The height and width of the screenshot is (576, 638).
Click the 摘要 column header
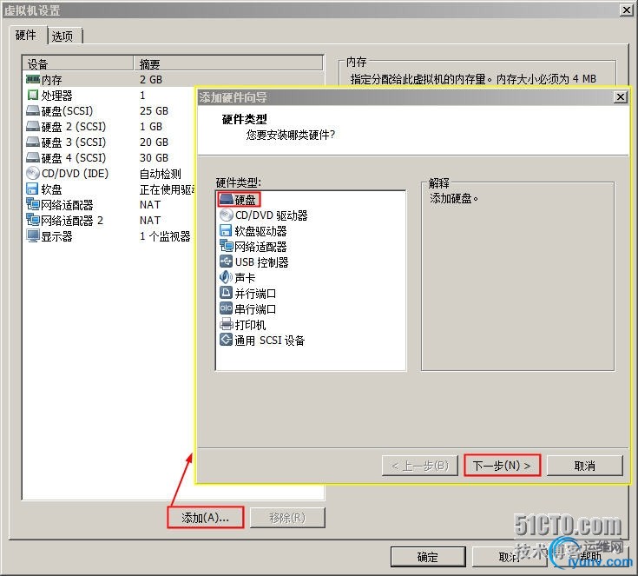click(x=228, y=64)
